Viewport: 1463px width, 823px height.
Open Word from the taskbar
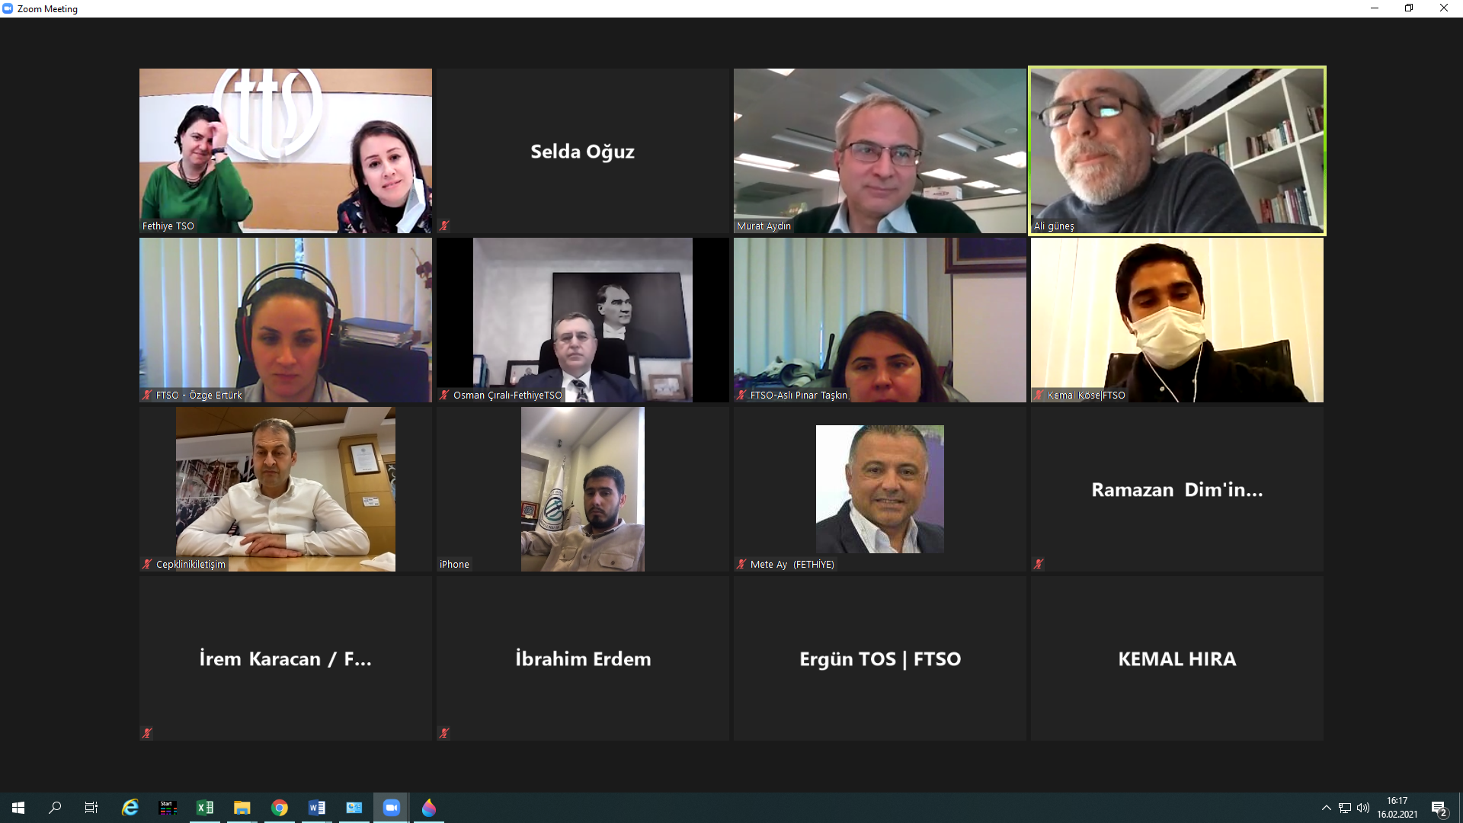tap(317, 808)
